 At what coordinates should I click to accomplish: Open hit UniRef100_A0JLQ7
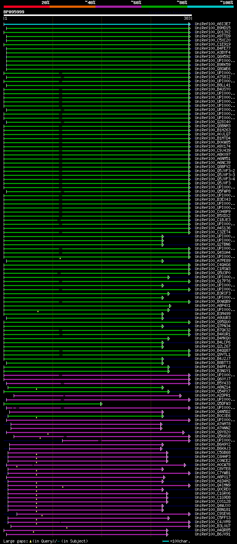click(213, 134)
